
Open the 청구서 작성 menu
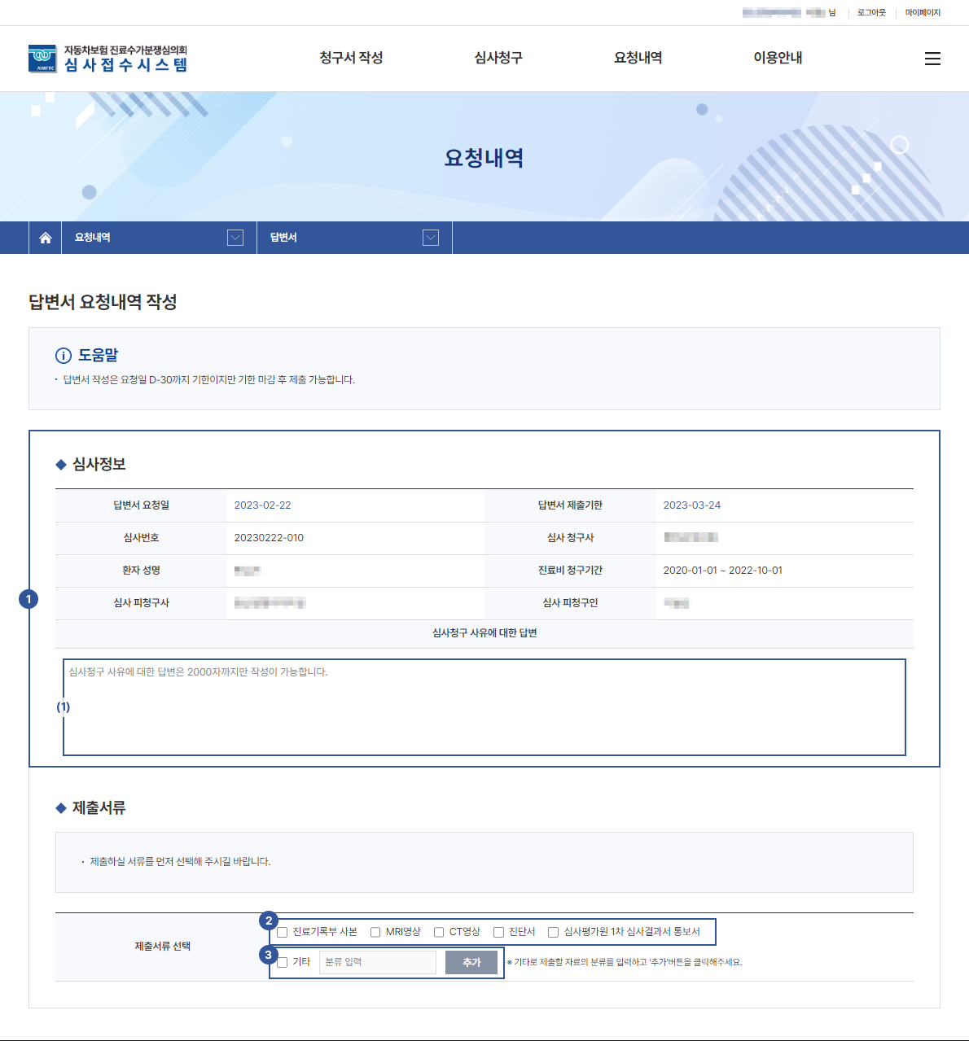(x=351, y=58)
